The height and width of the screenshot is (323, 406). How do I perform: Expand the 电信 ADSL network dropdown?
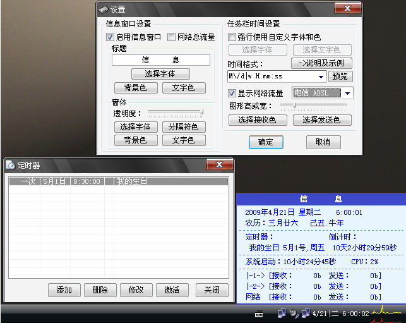[347, 93]
